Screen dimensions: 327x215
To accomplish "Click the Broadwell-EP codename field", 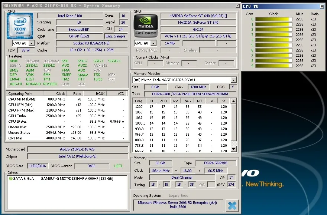I will [79, 30].
